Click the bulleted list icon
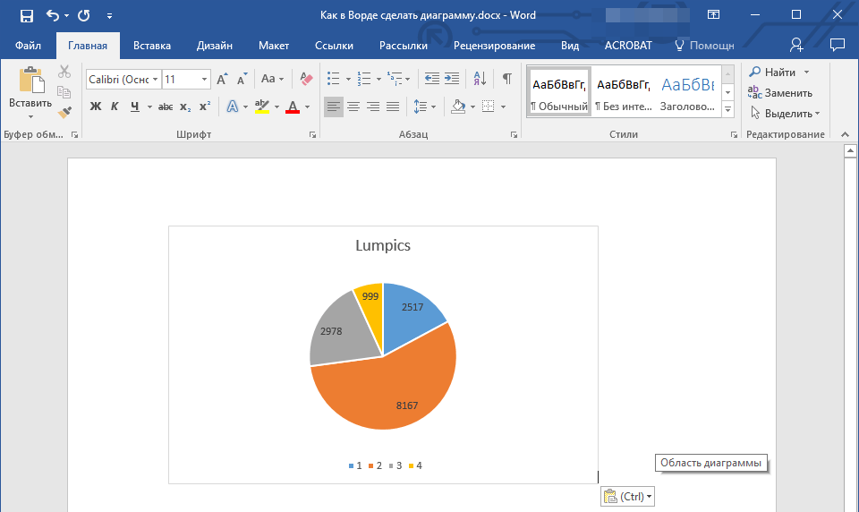The height and width of the screenshot is (512, 859). point(333,79)
